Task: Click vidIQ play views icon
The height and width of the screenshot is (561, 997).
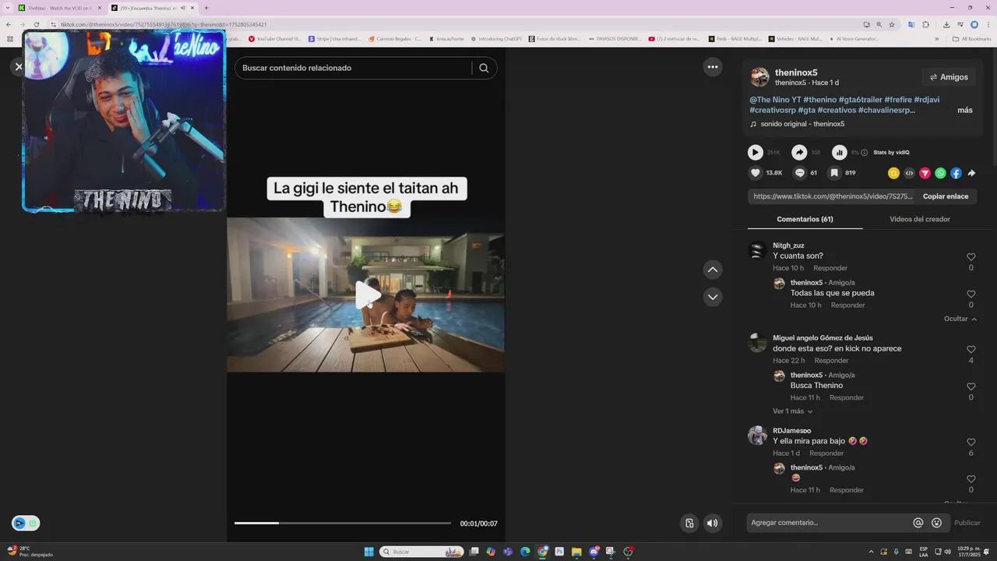Action: (x=756, y=153)
